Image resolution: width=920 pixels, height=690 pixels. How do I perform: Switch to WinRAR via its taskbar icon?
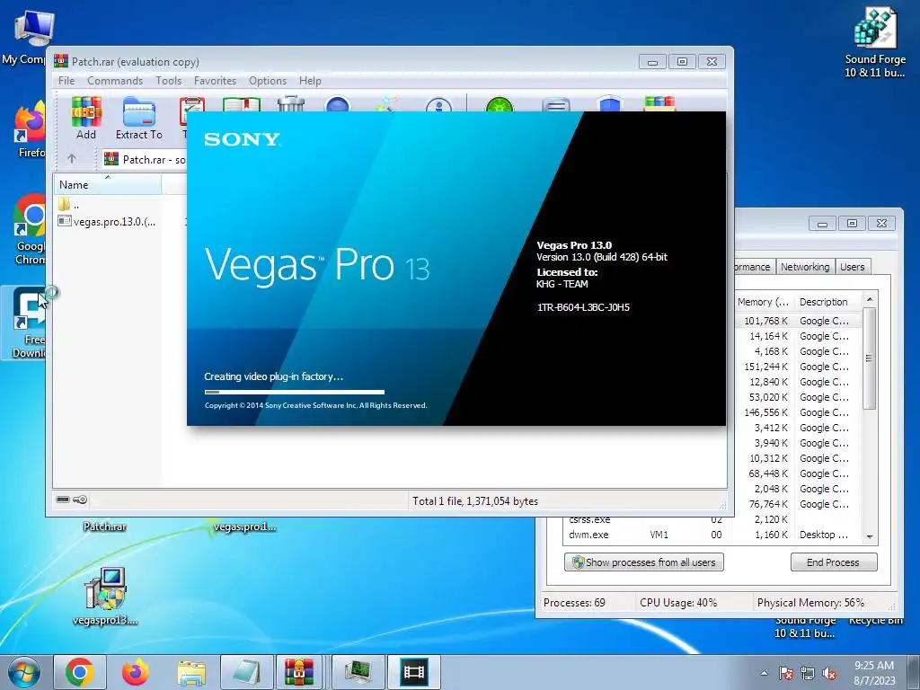(x=300, y=672)
